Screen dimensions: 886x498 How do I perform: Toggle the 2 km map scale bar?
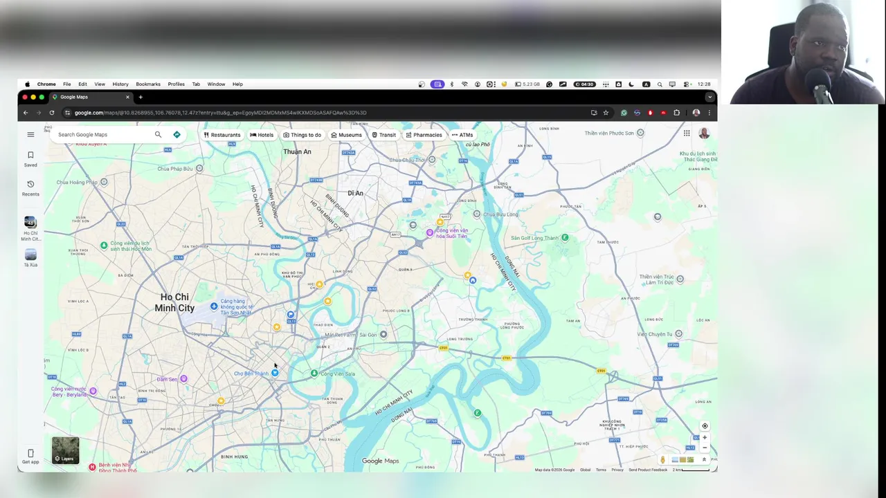pos(691,470)
